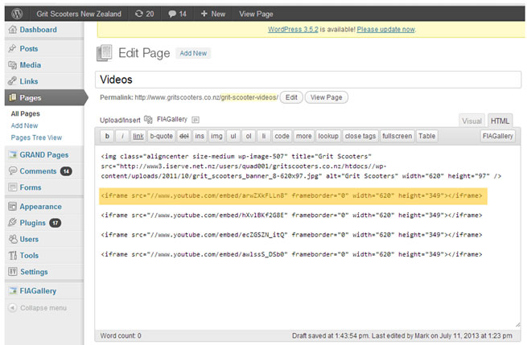Open the updates icon showing 20
This screenshot has height=345, width=527.
pyautogui.click(x=144, y=14)
